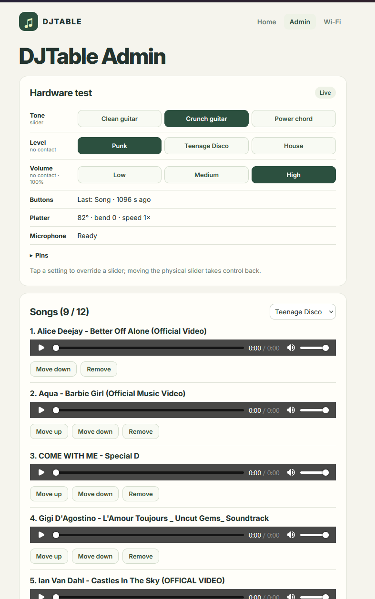
Task: Click the Aqua Barbie Girl seek bar
Action: [149, 410]
